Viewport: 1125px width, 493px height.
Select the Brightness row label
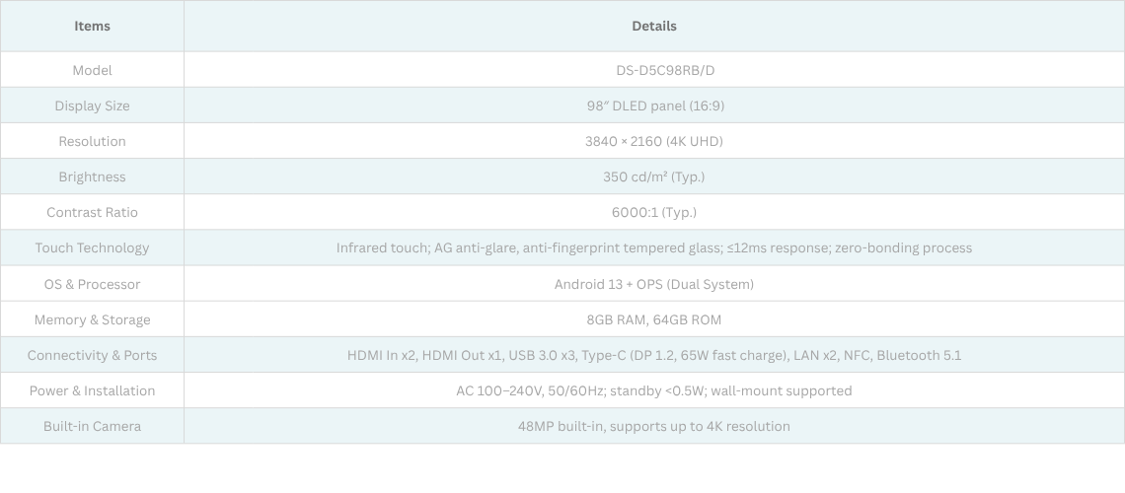[92, 176]
